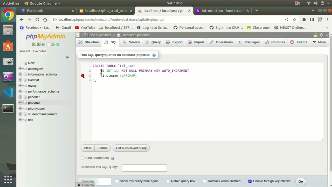
Task: Open Chrome side panel icon
Action: [312, 19]
